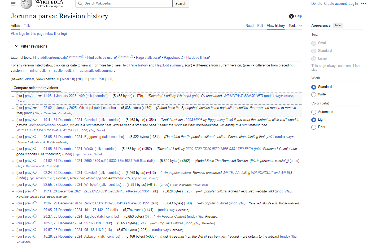Click the Log in link
This screenshot has width=372, height=244.
(x=353, y=3)
